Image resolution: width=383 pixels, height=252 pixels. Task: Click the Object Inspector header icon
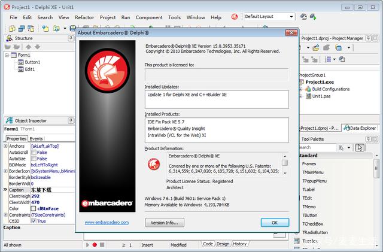pos(10,120)
